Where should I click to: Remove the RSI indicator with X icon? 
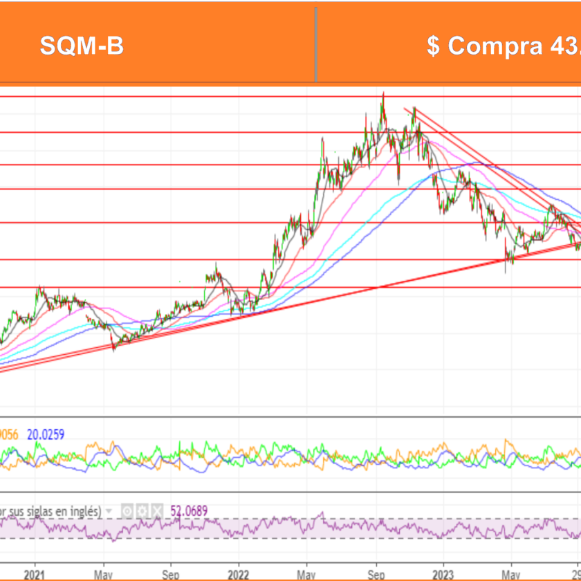coord(157,511)
